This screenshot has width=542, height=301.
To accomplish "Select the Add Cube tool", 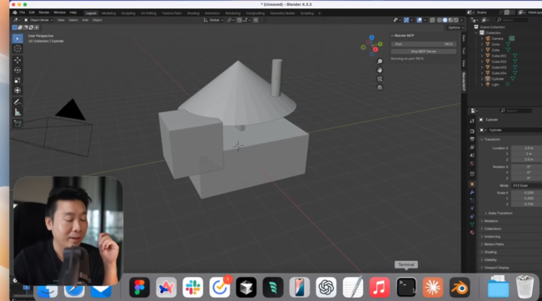I will point(17,124).
